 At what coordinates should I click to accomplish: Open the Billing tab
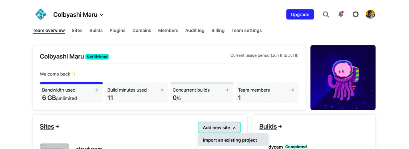point(218,30)
